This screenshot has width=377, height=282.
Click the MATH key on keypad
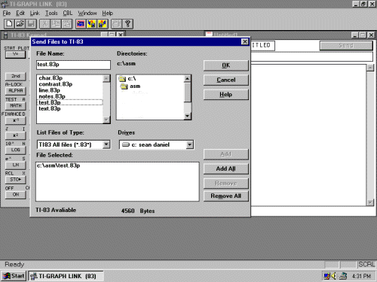pyautogui.click(x=16, y=106)
